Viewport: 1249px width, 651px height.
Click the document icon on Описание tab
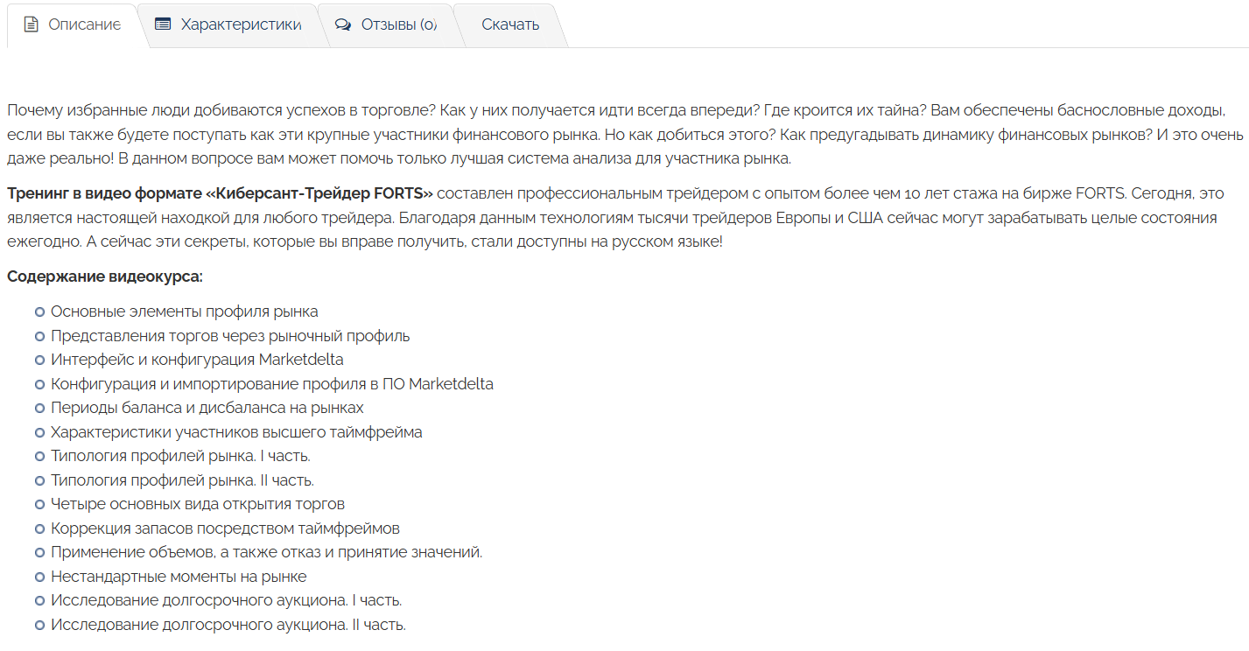pos(31,24)
